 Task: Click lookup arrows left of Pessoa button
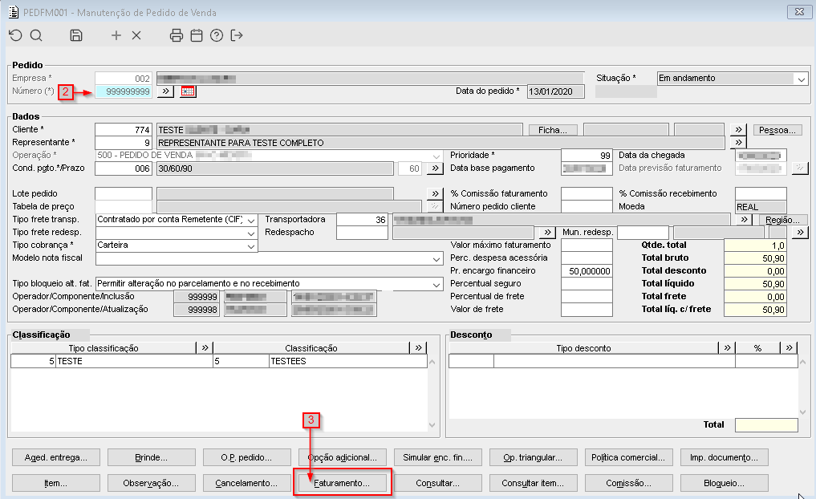tap(738, 129)
